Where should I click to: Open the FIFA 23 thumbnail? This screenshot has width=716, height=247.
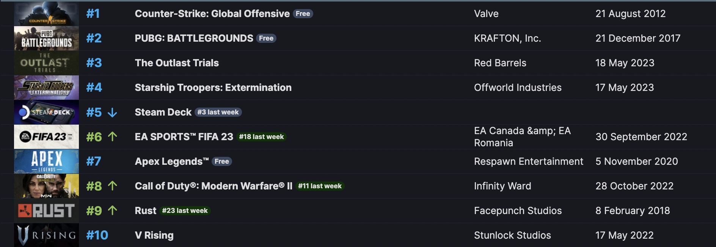coord(46,136)
